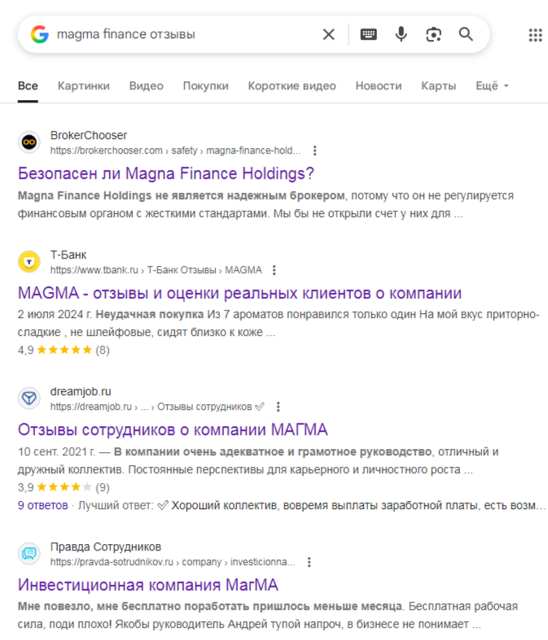
Task: Click the dreamjob.ru site favicon
Action: point(29,398)
